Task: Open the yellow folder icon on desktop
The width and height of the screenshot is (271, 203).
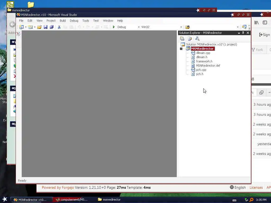Action: coord(31,4)
